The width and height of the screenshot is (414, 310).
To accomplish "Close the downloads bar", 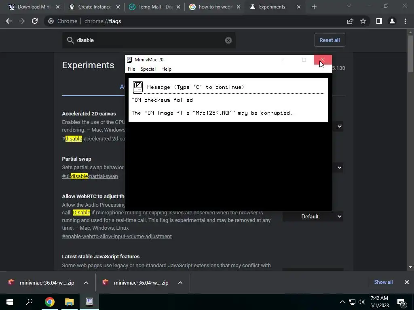I will [407, 282].
